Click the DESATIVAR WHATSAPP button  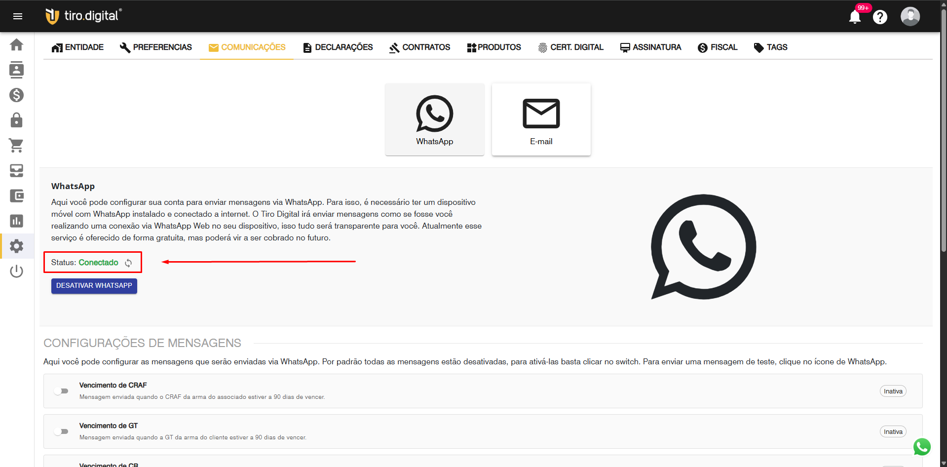click(94, 286)
